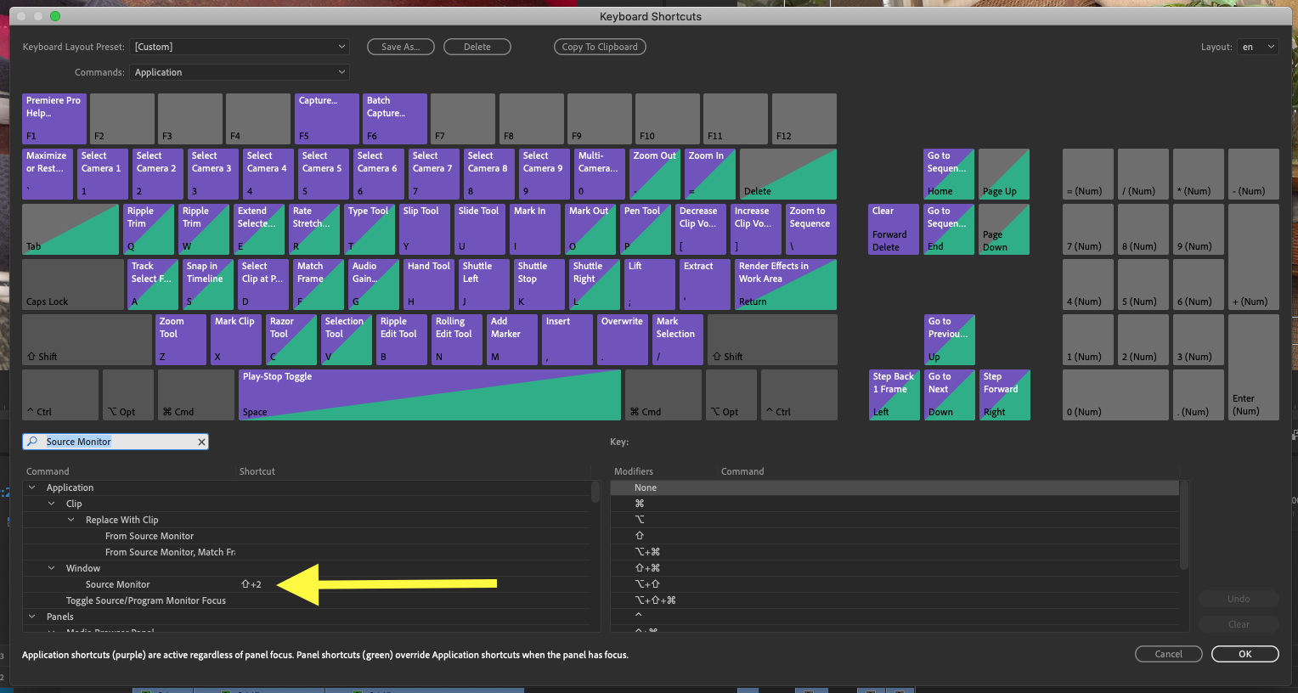This screenshot has height=693, width=1298.
Task: Select the Zoom Out key
Action: 655,174
